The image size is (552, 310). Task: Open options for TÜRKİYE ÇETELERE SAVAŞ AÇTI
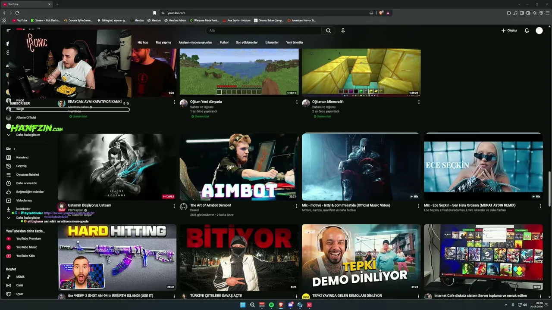point(296,296)
